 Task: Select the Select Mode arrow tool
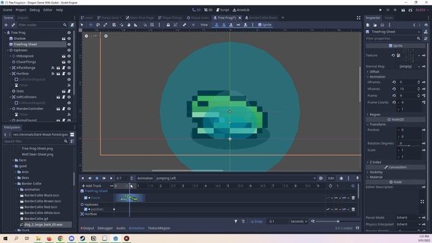tap(82, 25)
